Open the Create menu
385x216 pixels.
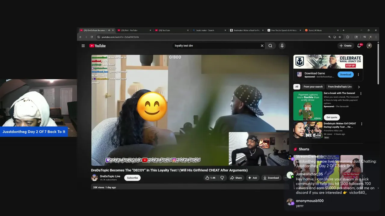click(x=345, y=46)
